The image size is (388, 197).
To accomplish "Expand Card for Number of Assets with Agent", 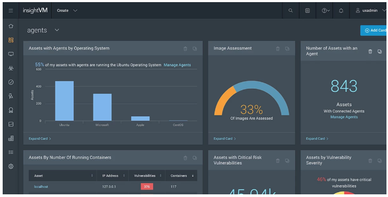I will [x=317, y=139].
